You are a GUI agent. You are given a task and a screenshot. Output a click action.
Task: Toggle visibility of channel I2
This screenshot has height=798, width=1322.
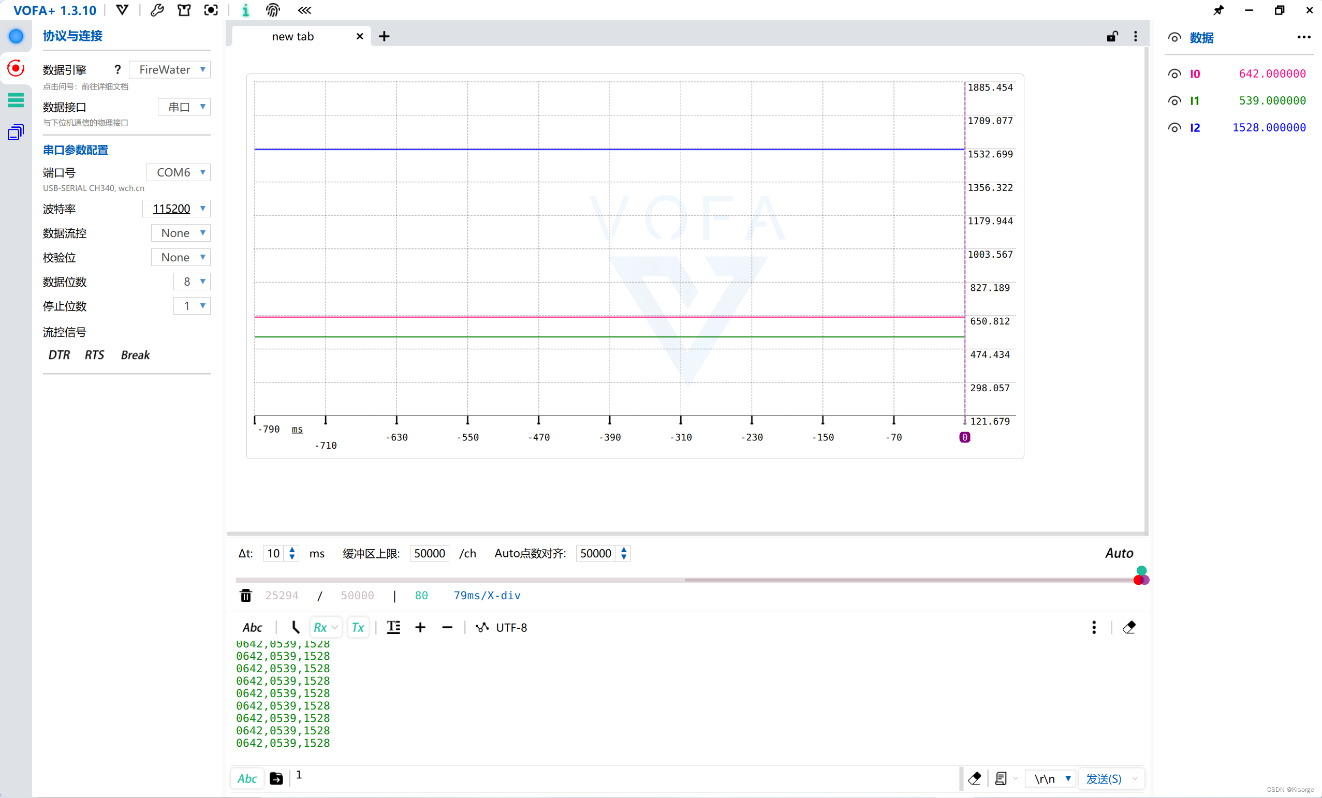[1174, 128]
